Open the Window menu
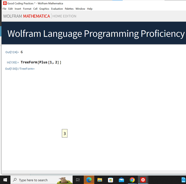This screenshot has height=184, width=186. 80,9
